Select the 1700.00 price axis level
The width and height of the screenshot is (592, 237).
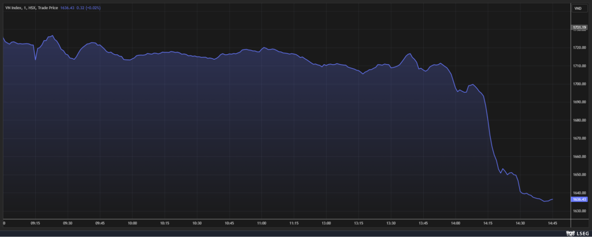[x=579, y=84]
